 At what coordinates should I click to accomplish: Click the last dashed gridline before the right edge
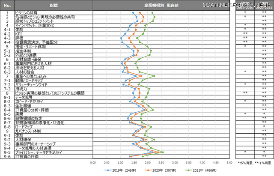tap(216, 86)
